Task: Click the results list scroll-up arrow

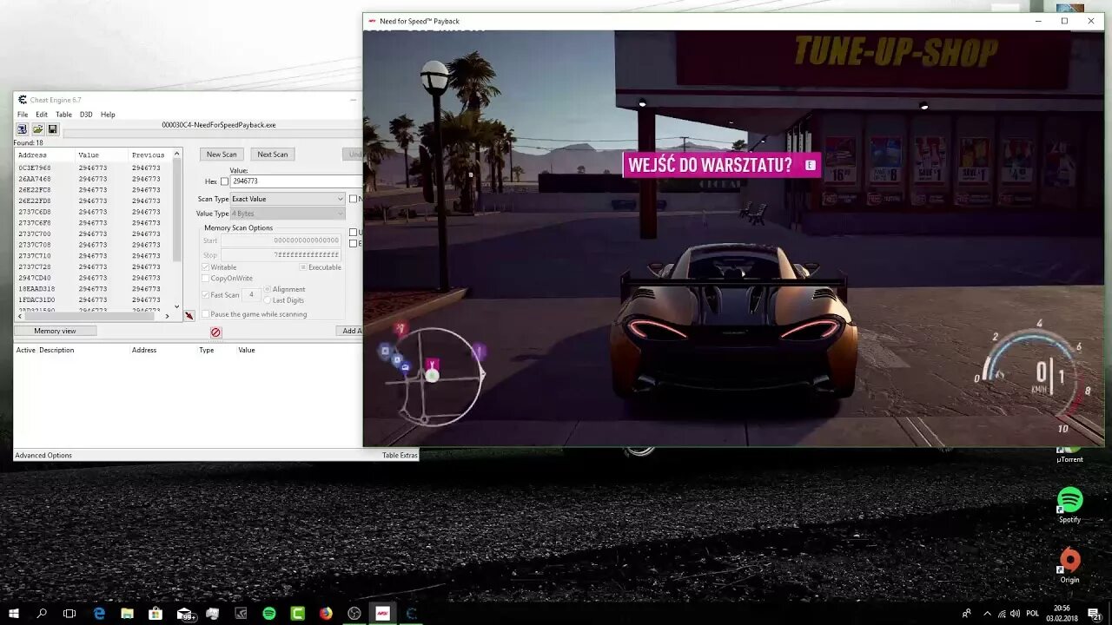Action: pos(177,155)
